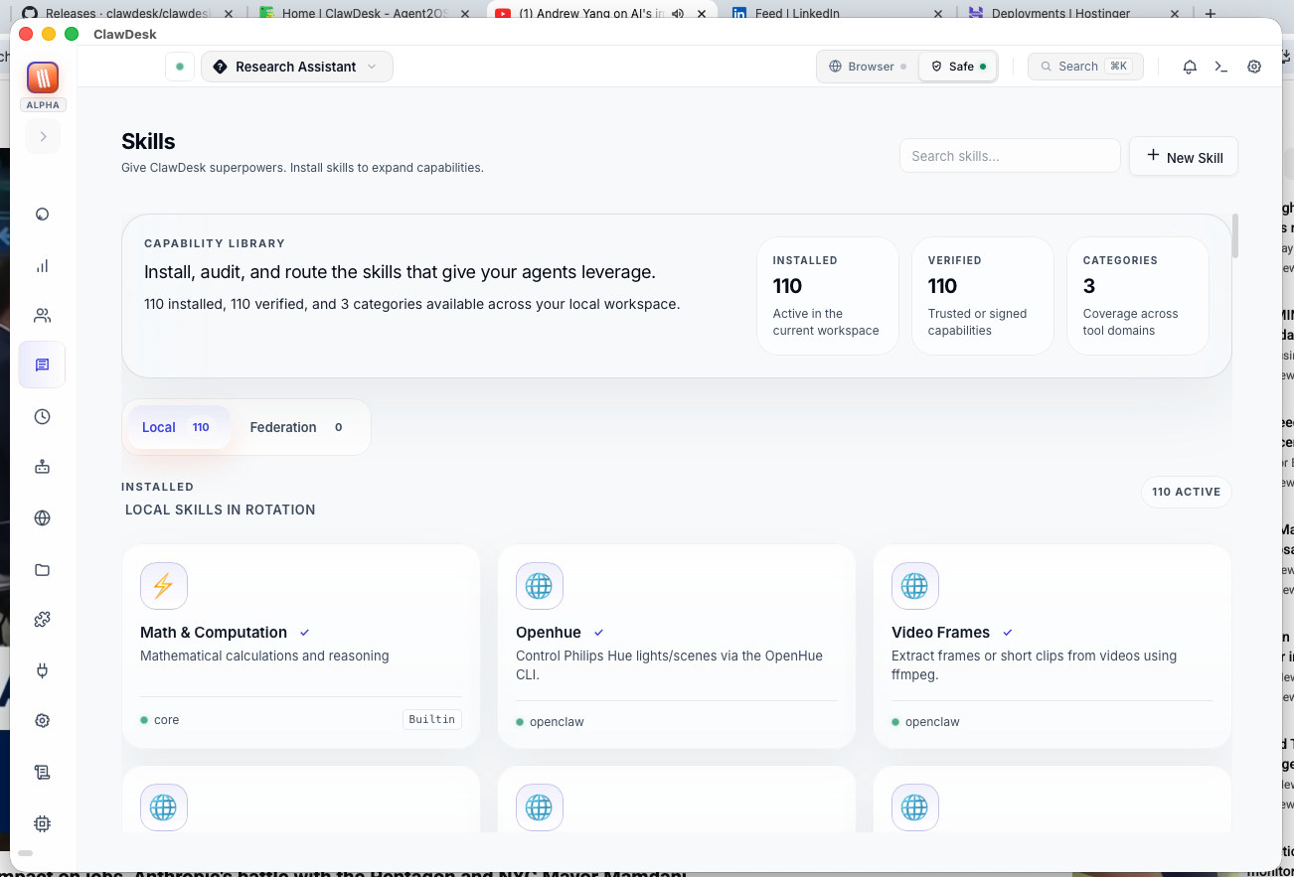Screen dimensions: 1294x877
Task: Open the clock schedule icon in the sidebar
Action: (x=42, y=416)
